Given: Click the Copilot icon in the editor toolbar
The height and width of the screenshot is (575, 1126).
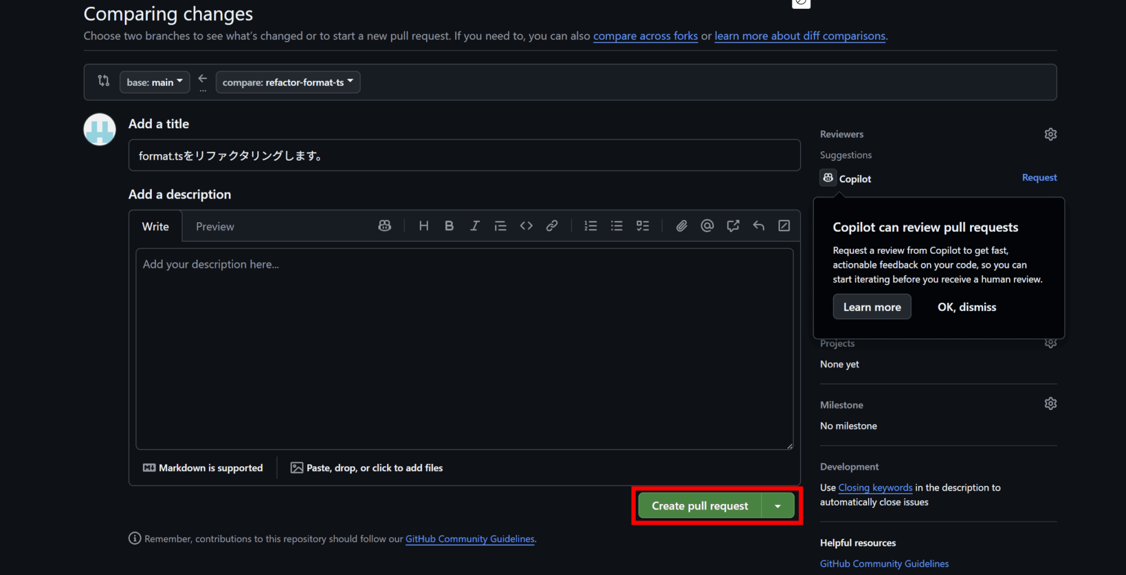Looking at the screenshot, I should (384, 226).
